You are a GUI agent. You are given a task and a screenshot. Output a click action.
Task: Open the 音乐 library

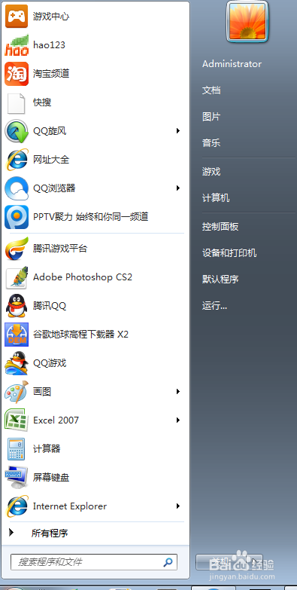[x=211, y=143]
